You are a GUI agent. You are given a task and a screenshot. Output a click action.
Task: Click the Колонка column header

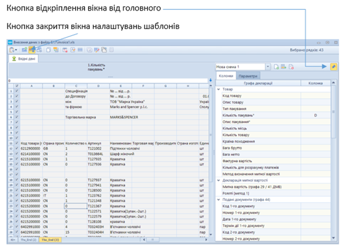(316, 83)
